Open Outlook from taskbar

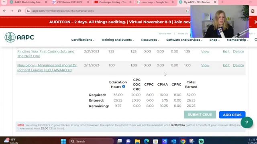pyautogui.click(x=174, y=141)
